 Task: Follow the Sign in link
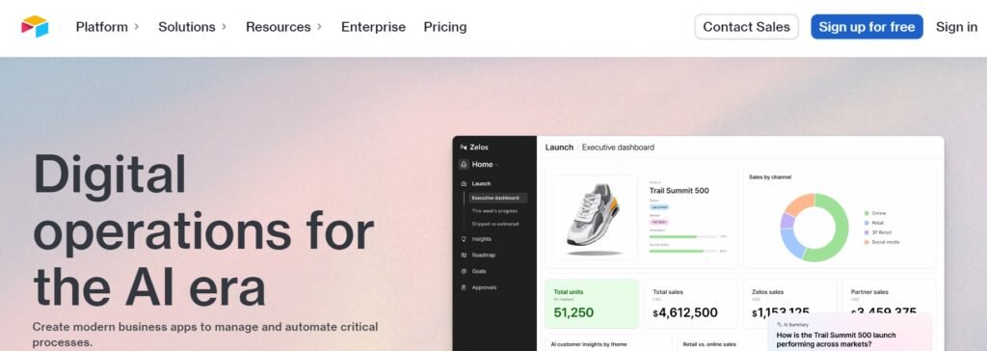pyautogui.click(x=956, y=27)
